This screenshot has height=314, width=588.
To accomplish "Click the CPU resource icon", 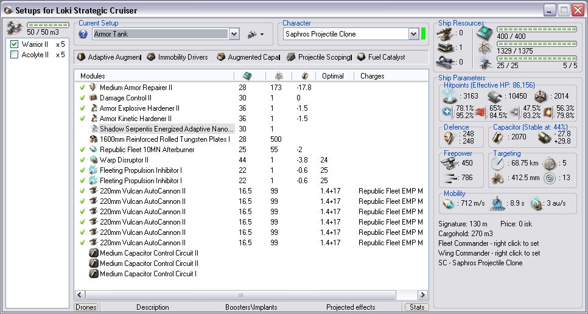I will tap(485, 33).
